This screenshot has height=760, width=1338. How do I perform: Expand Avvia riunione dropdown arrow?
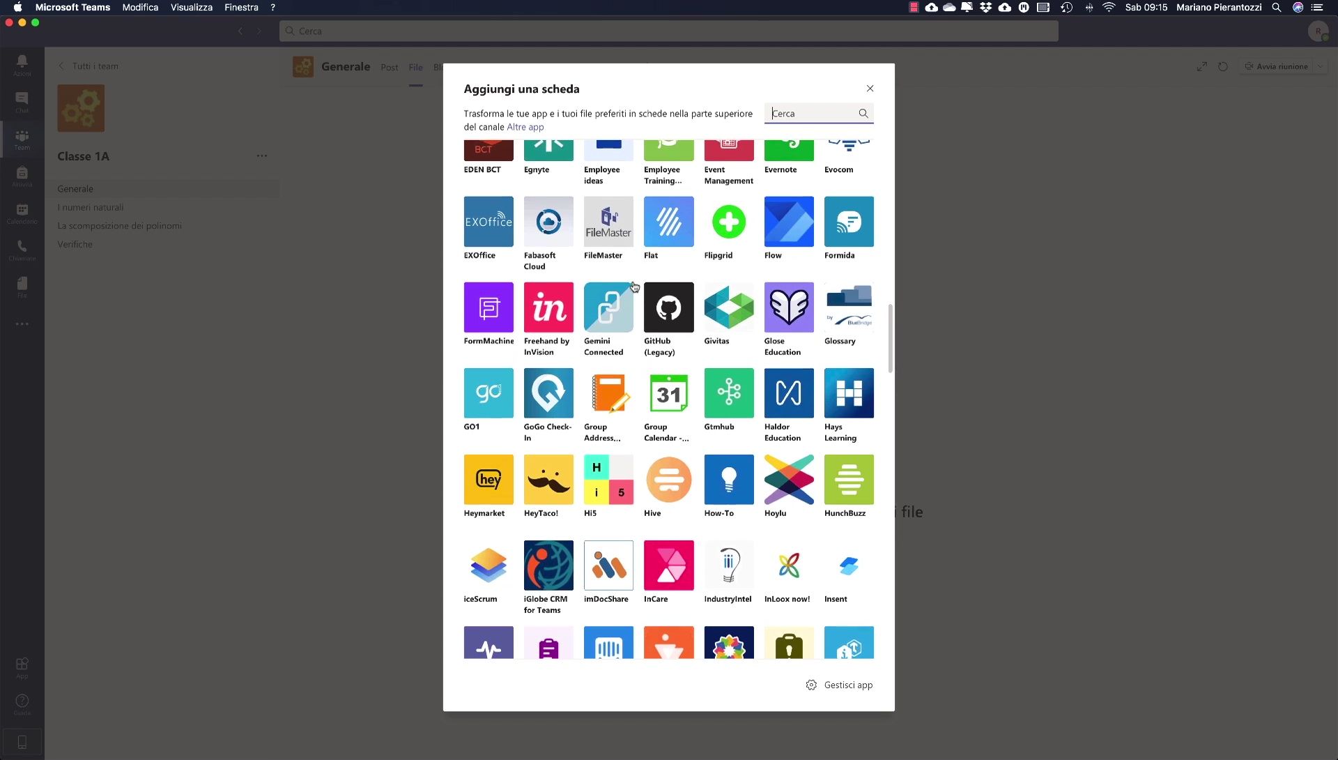point(1321,66)
